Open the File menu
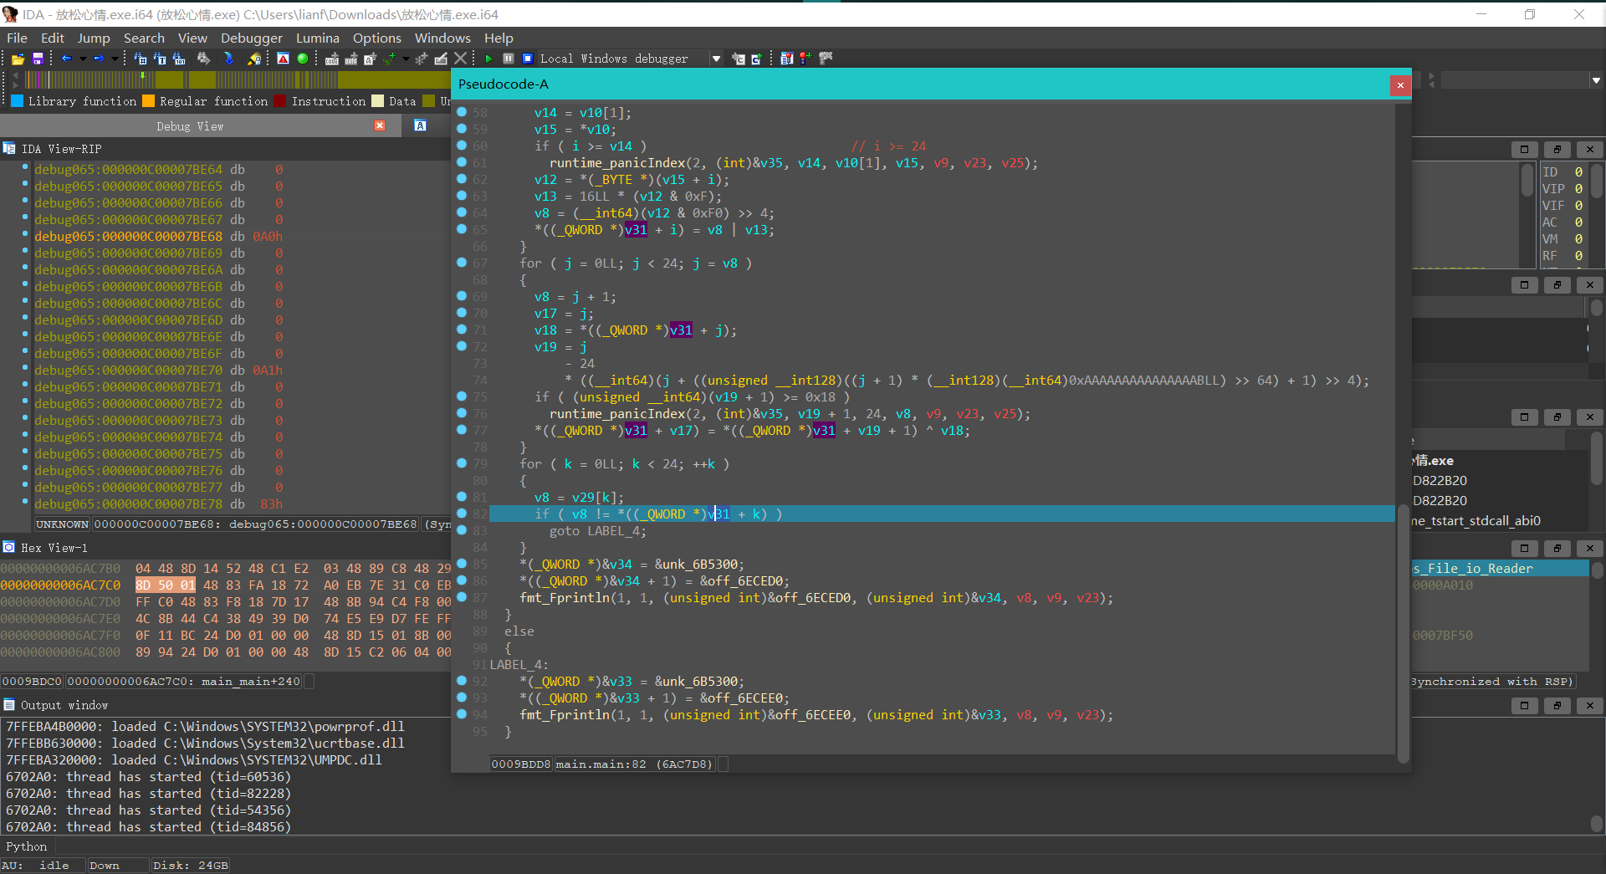Image resolution: width=1606 pixels, height=874 pixels. point(17,38)
